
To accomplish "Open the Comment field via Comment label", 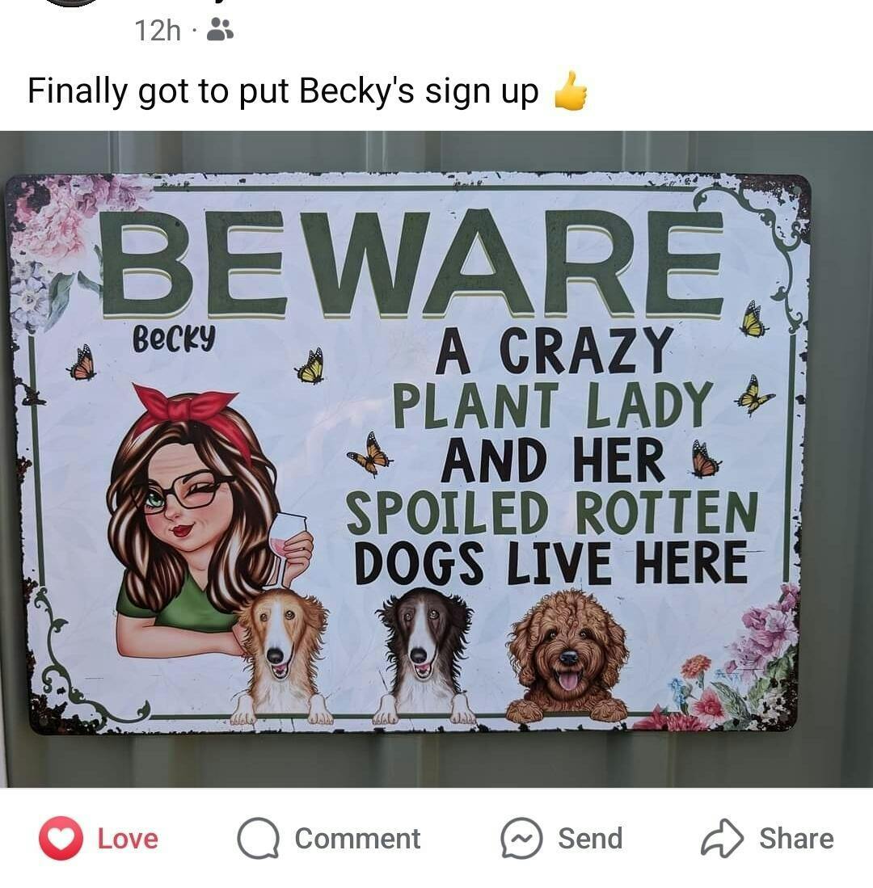I will (x=357, y=839).
